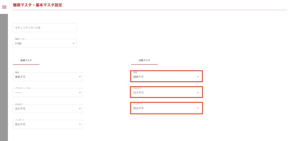Click the セキュリティロール名 input field
The image size is (303, 141).
[45, 28]
